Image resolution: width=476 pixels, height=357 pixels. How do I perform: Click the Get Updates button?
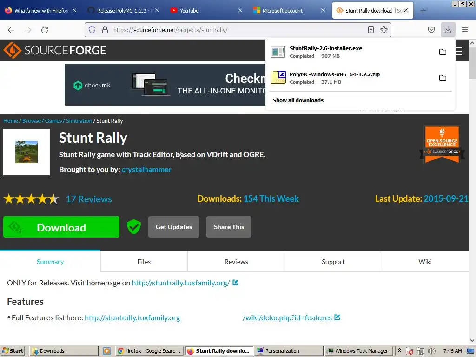(174, 227)
